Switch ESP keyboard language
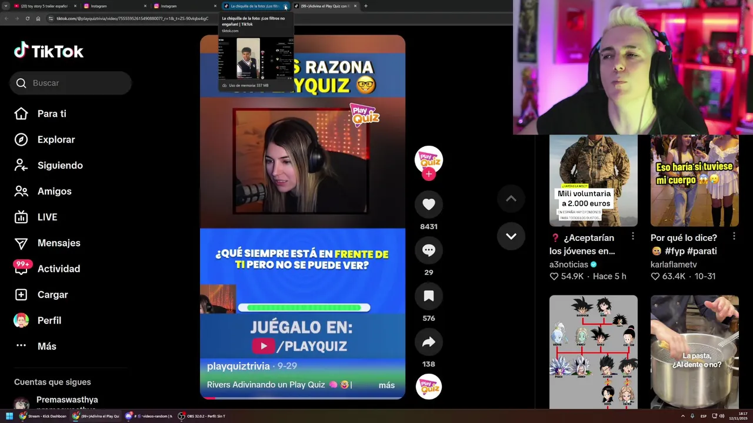The image size is (753, 423). (703, 416)
